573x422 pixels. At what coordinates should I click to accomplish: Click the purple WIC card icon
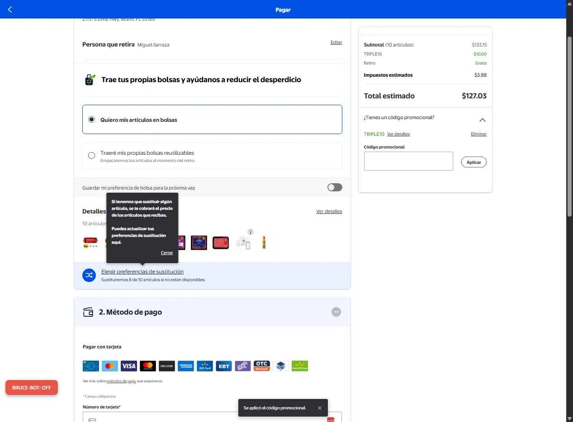point(243,366)
